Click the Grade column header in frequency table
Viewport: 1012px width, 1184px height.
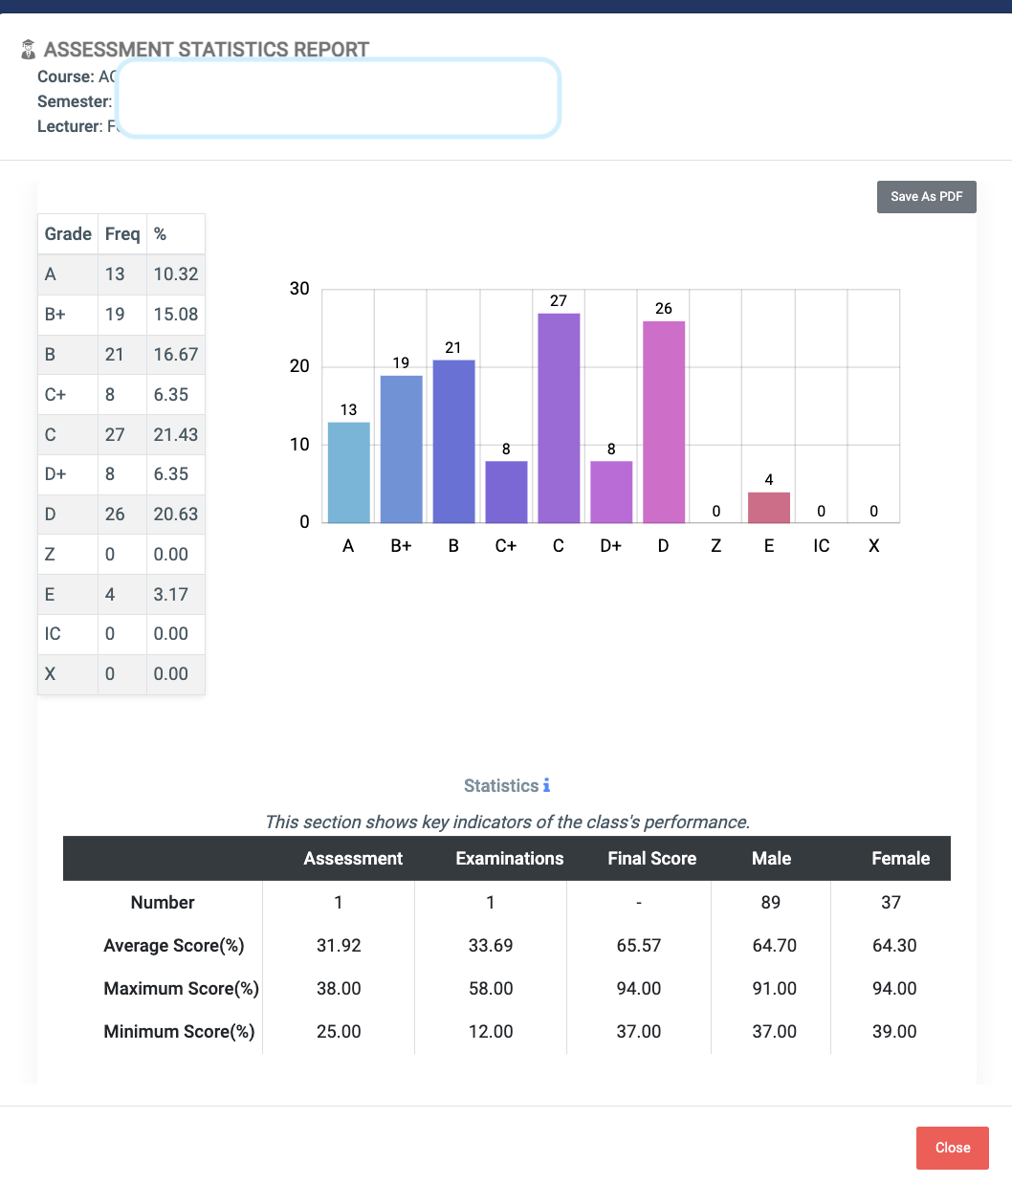point(67,233)
